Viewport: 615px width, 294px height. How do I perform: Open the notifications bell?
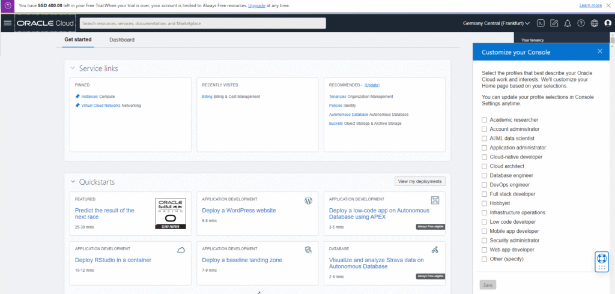pos(567,23)
